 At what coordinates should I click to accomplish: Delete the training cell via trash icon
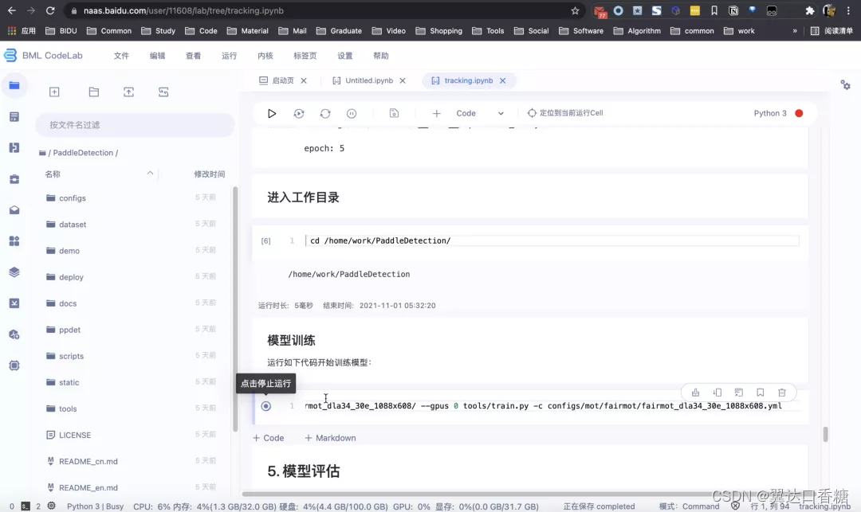(x=782, y=392)
